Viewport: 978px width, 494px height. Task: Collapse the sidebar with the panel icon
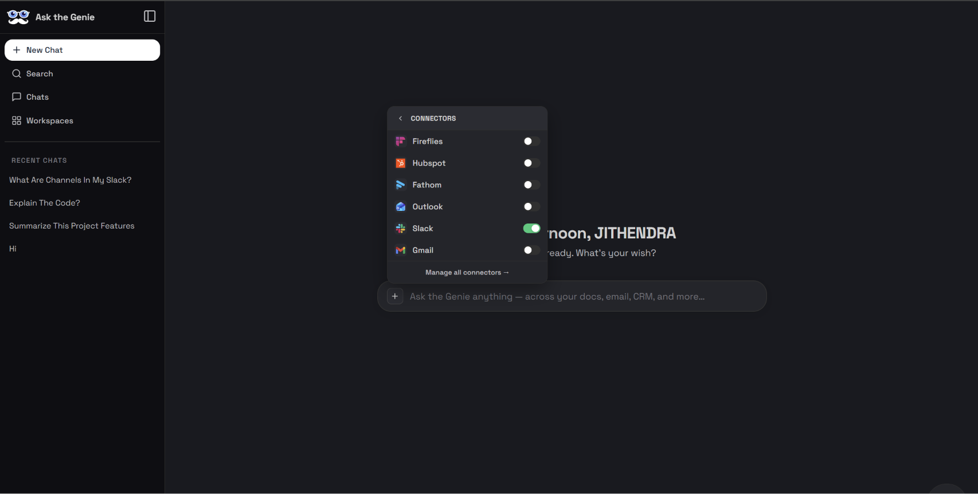click(150, 17)
